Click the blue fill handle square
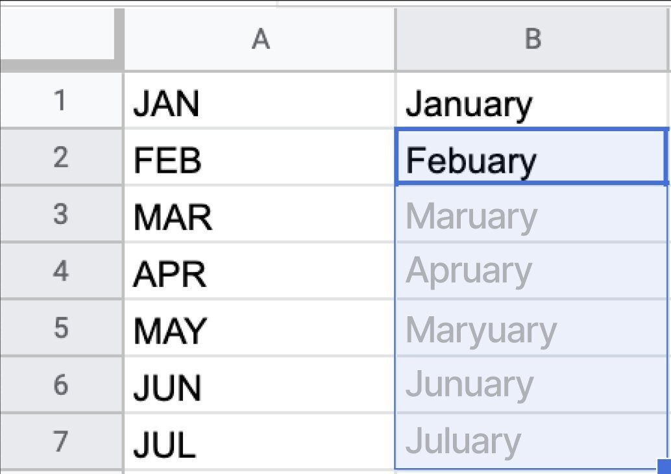Image resolution: width=671 pixels, height=474 pixels. 664,466
